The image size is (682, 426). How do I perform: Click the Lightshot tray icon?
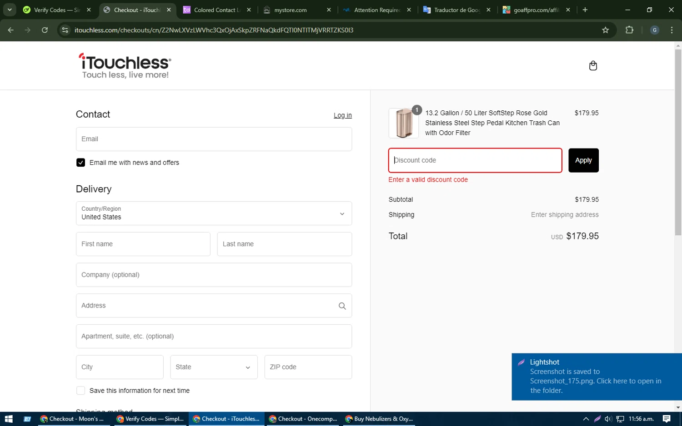pos(597,419)
